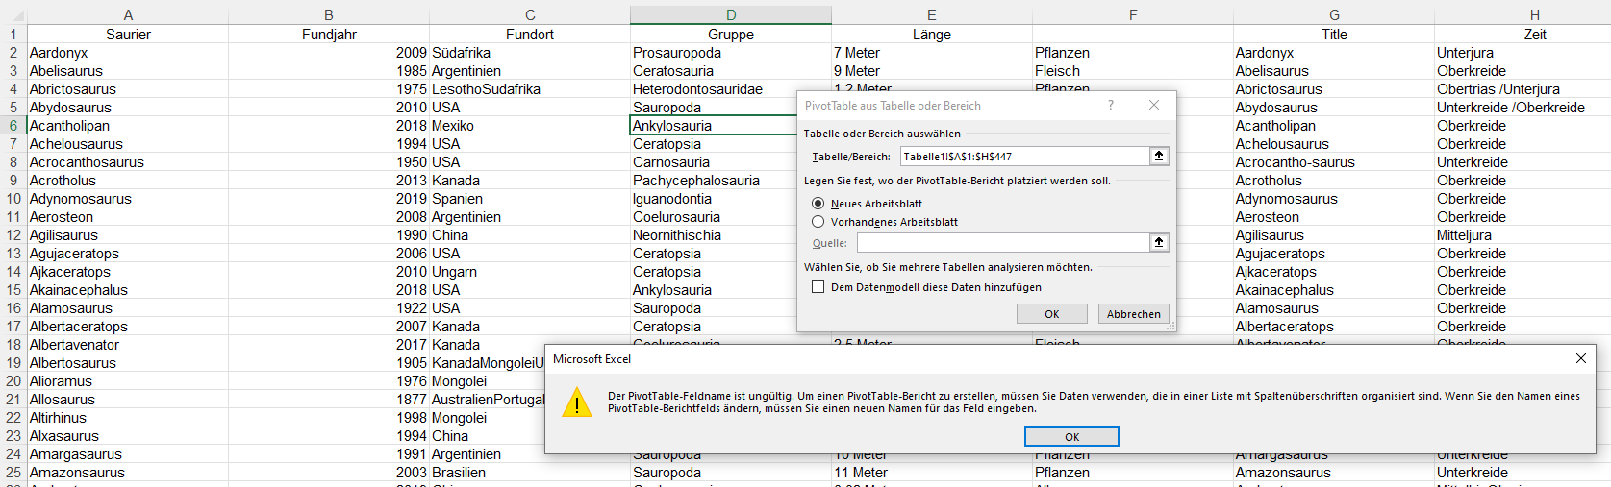Click the yellow warning triangle icon
The height and width of the screenshot is (487, 1611).
tap(577, 402)
